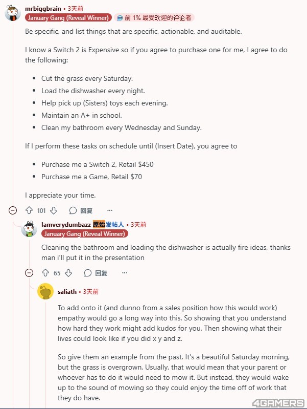Screen dimensions: 307x409
Task: Click the top 1% commenter badge
Action: [154, 18]
